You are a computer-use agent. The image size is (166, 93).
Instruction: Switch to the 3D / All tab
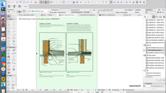(x=127, y=15)
